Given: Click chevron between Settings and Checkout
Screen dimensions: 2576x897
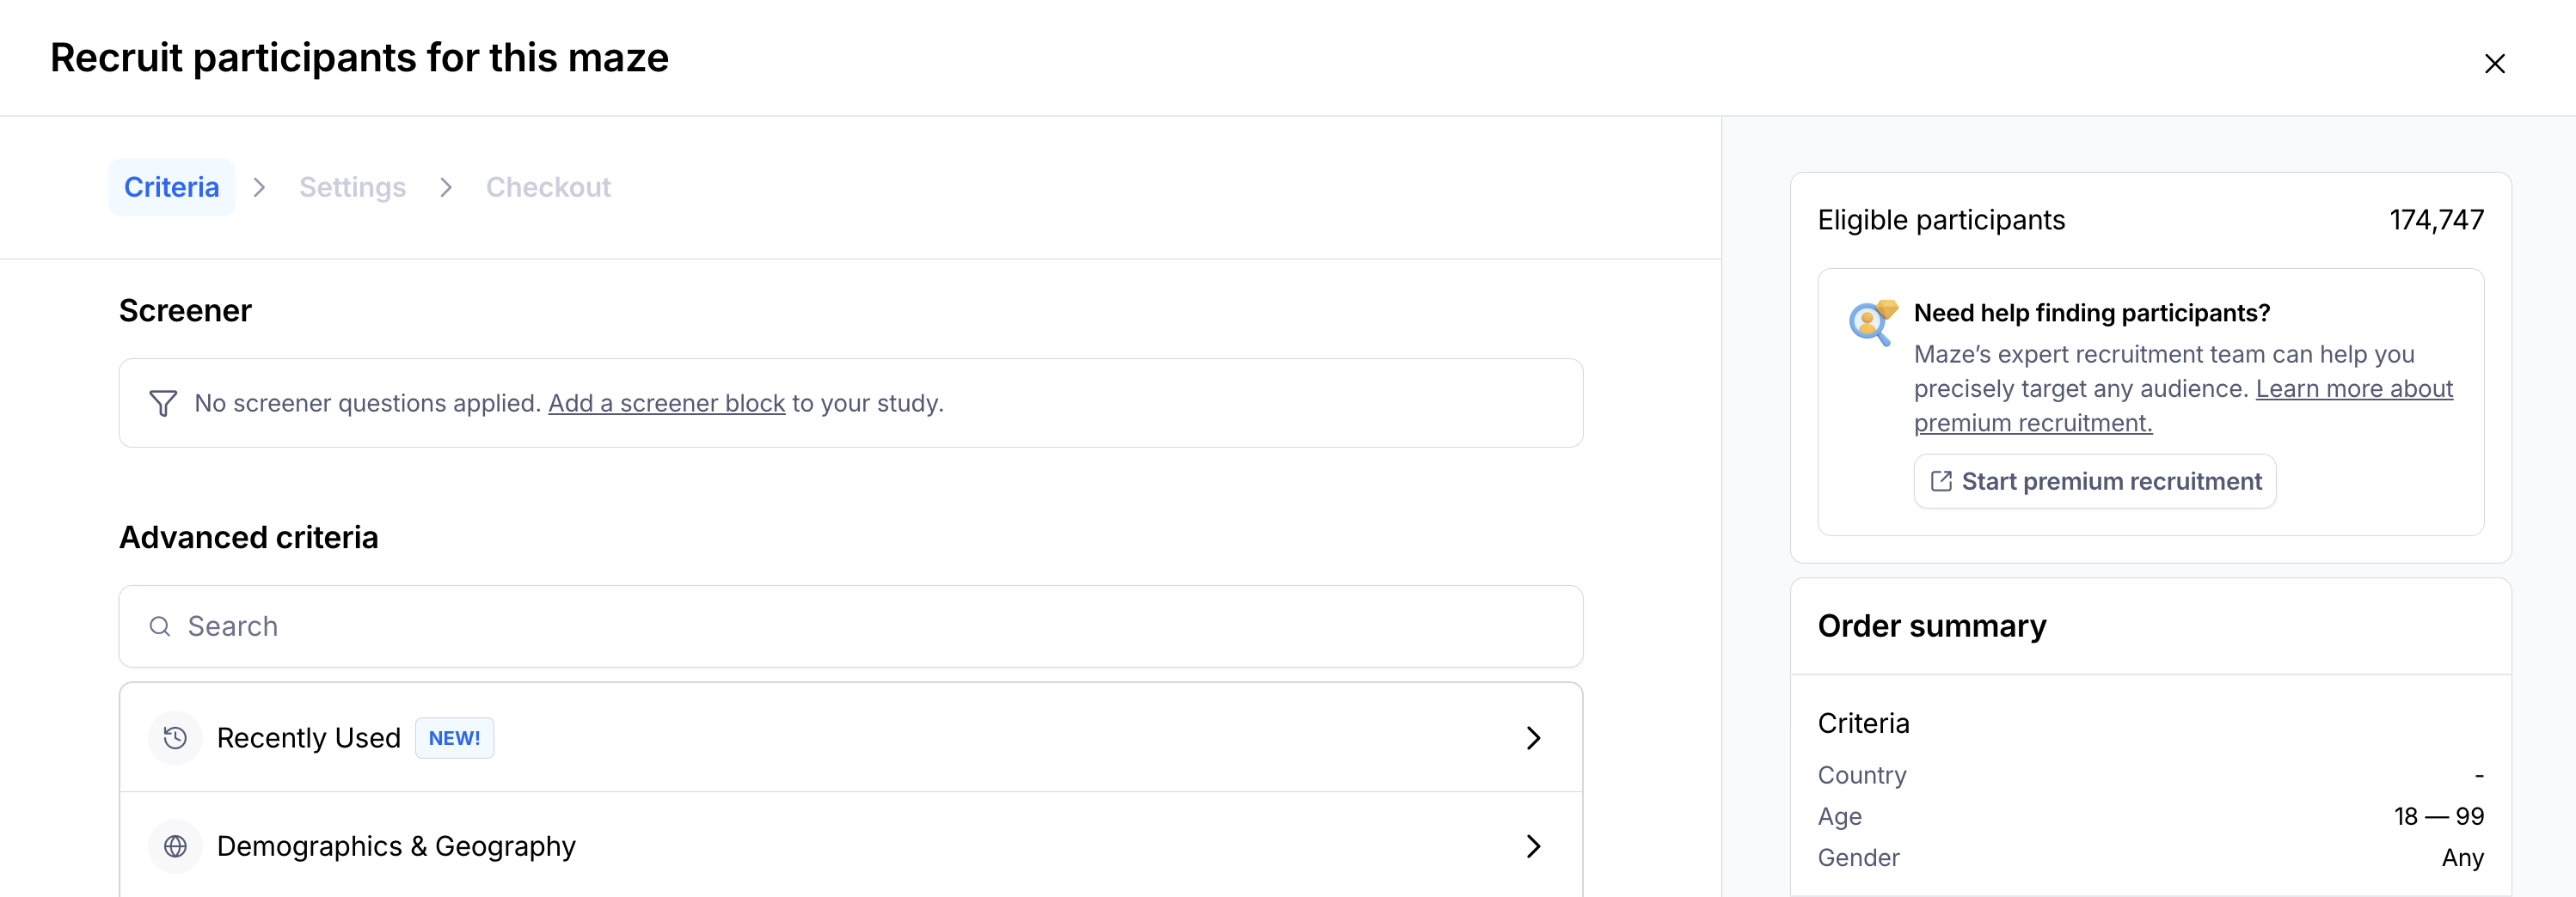Looking at the screenshot, I should (446, 188).
